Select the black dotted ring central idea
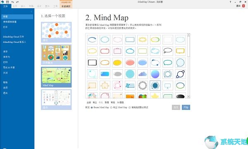This screenshot has width=248, height=149. [x=143, y=86]
